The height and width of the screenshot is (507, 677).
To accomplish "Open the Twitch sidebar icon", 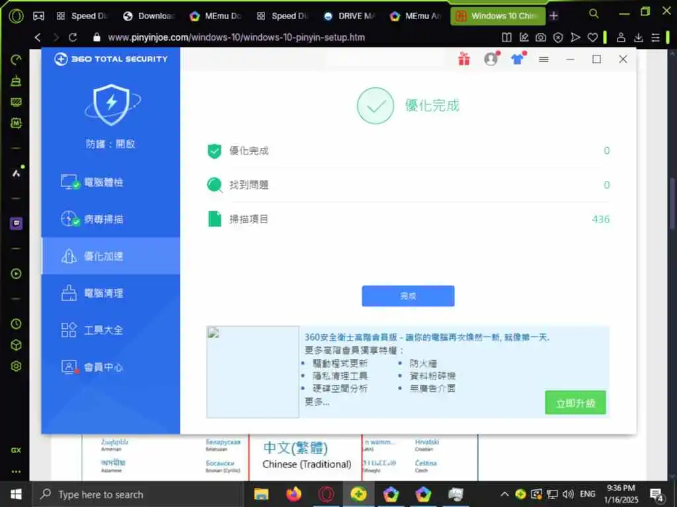I will 16,223.
